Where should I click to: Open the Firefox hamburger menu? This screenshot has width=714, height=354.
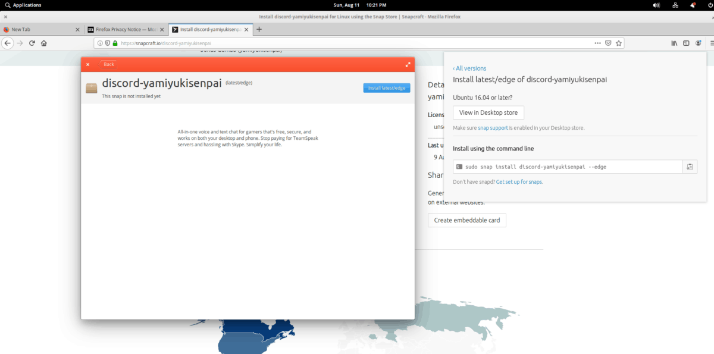[x=710, y=43]
